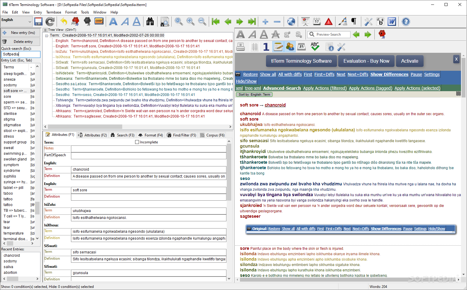Viewport: 467px width, 290px height.
Task: Tick the Incomplete checkbox
Action: coord(137,142)
